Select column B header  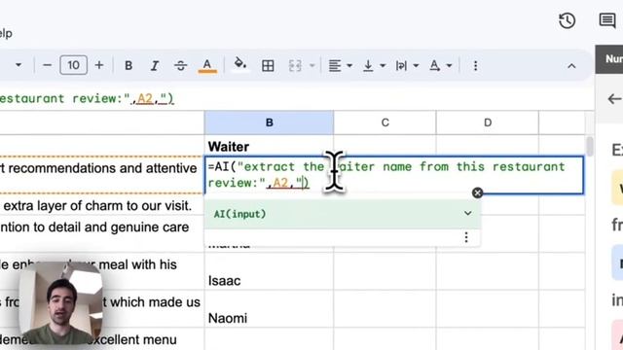[x=269, y=122]
